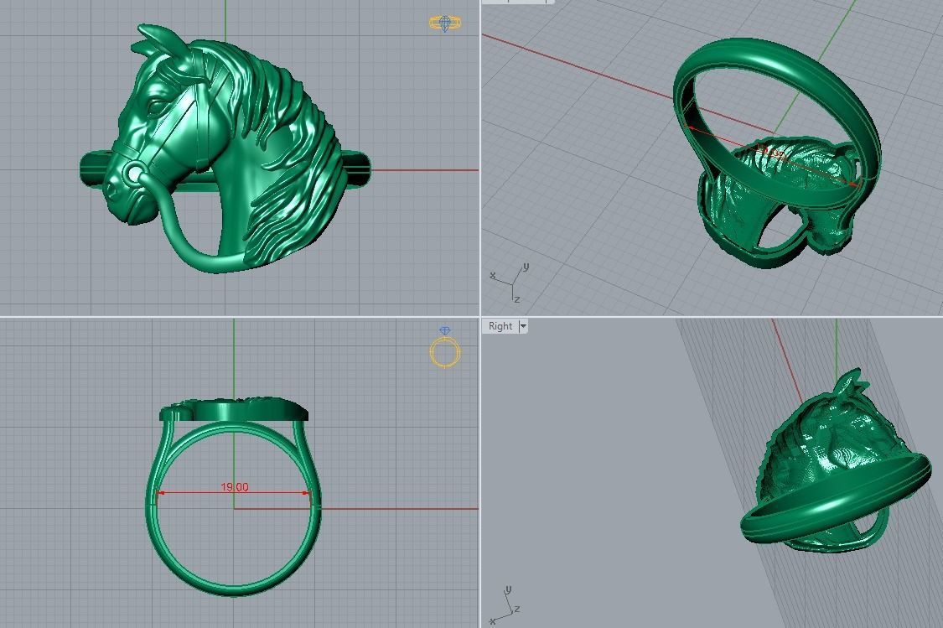Open the Right viewport dropdown arrow

coord(522,326)
